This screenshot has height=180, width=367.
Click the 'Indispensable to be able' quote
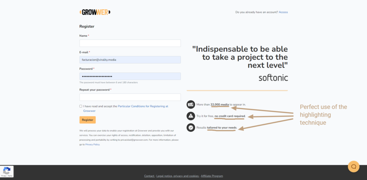(x=240, y=57)
